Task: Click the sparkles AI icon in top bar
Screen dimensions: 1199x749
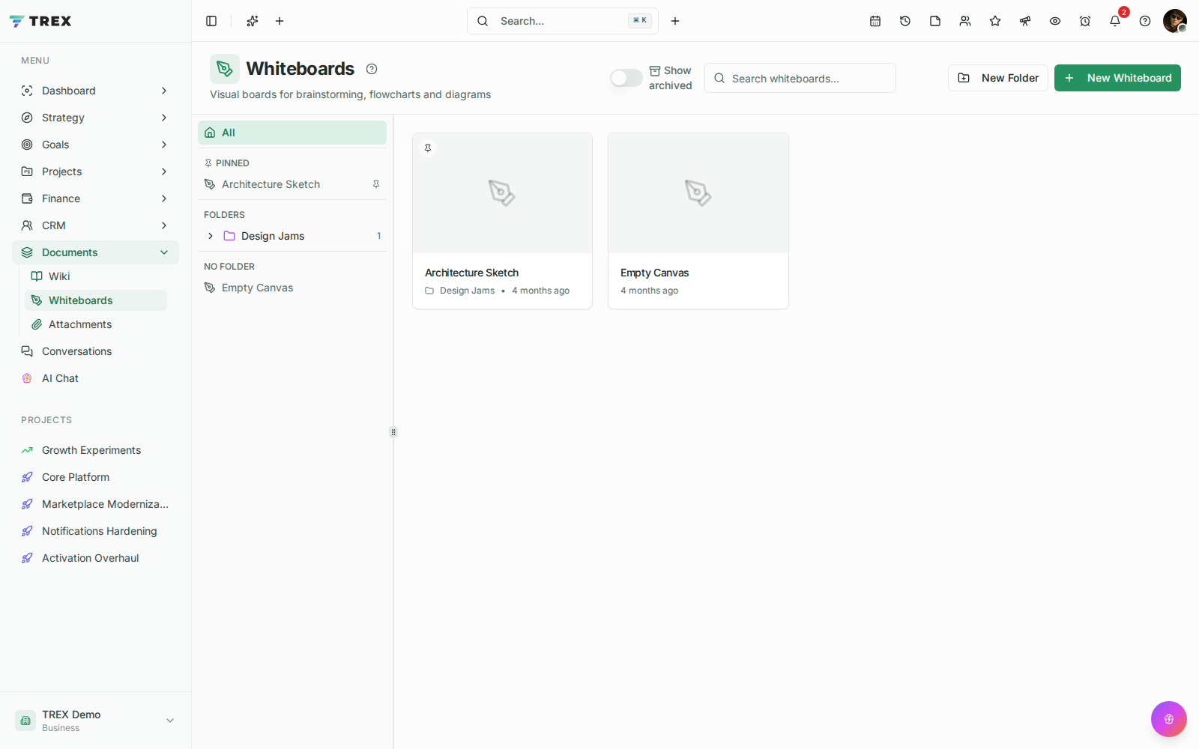Action: click(253, 21)
